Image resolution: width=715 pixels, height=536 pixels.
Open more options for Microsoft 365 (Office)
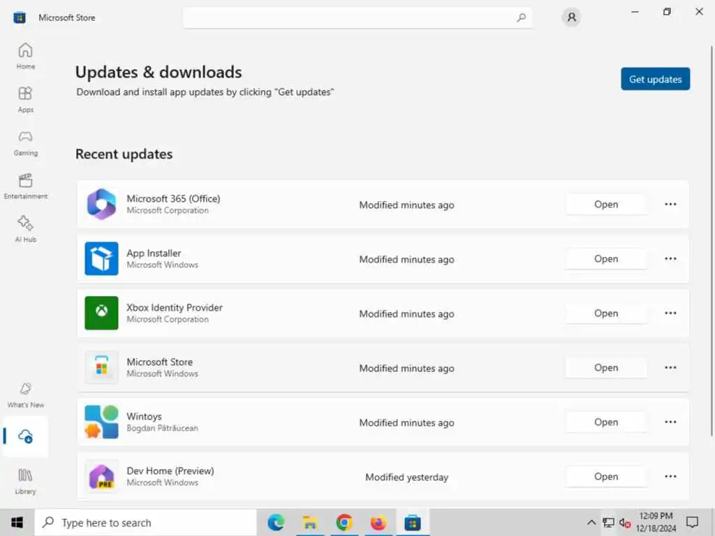pos(670,204)
